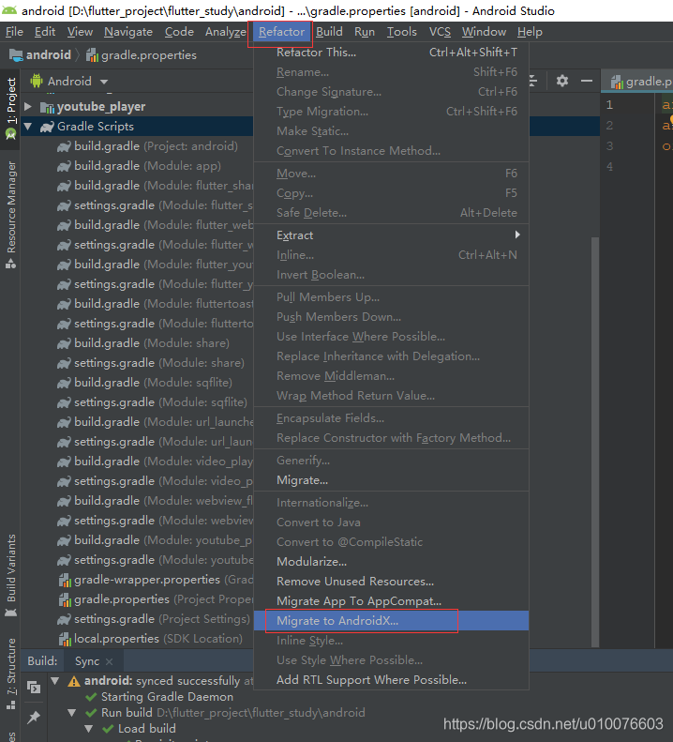The width and height of the screenshot is (673, 742).
Task: Open the Resource Manager side tab
Action: tap(10, 216)
